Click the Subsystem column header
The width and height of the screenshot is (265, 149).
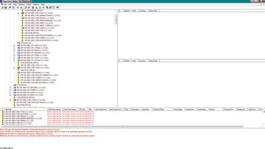point(135,110)
